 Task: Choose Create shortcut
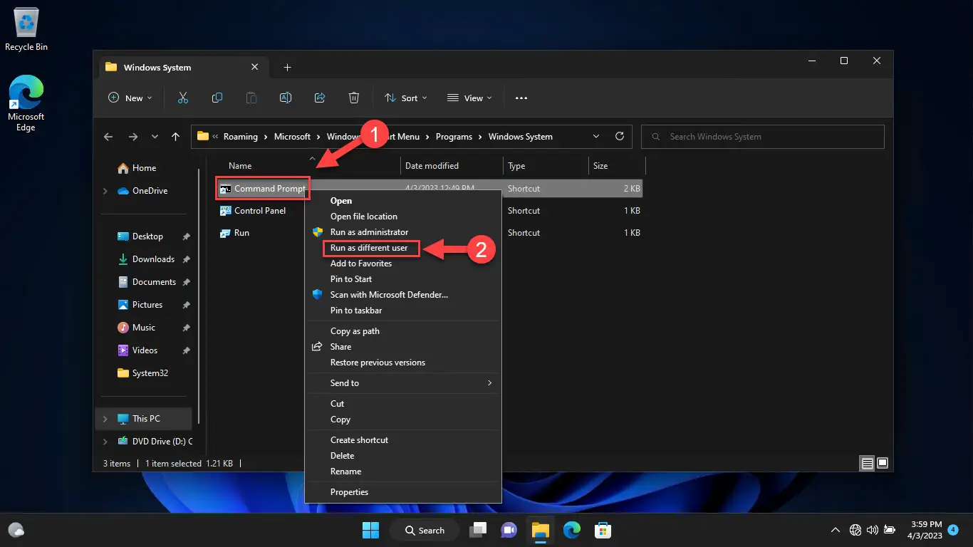click(402, 440)
